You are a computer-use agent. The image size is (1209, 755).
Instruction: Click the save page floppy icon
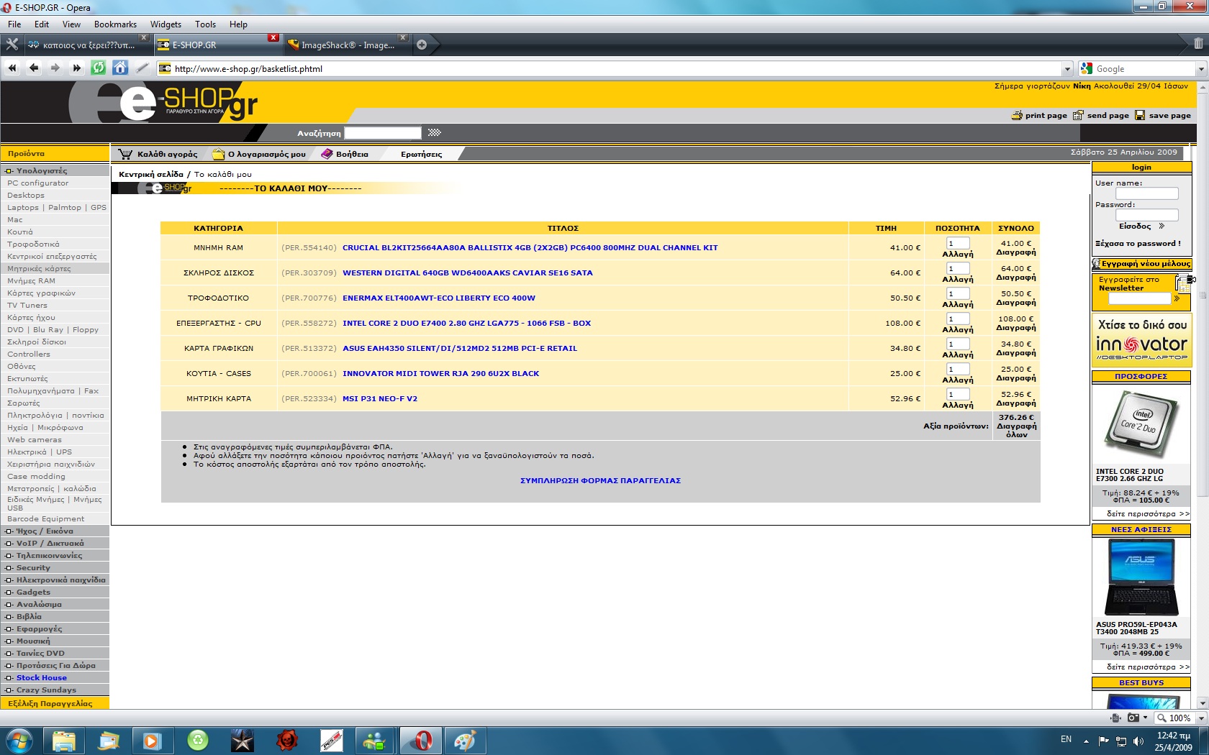(1140, 115)
